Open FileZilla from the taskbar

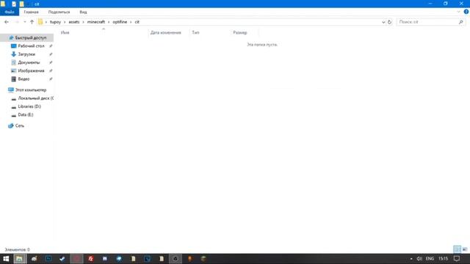tap(91, 259)
